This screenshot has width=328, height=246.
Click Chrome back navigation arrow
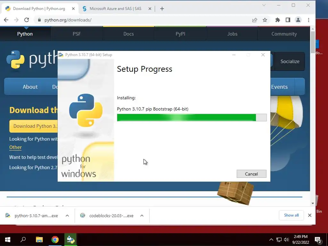[6, 20]
